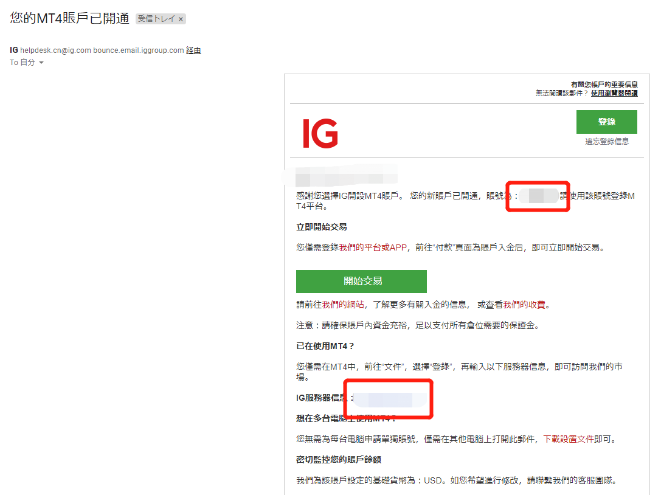The height and width of the screenshot is (495, 661).
Task: Click the green 登錄 login button
Action: pos(607,122)
